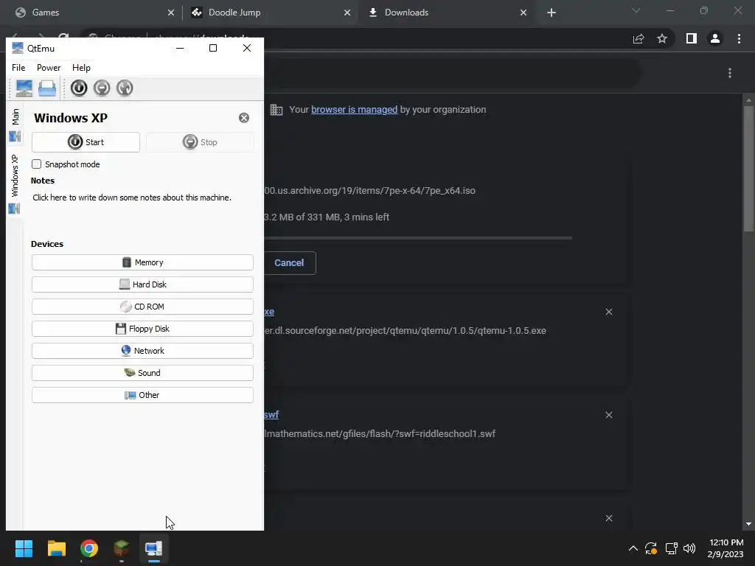Click the power-on toolbar icon in QtEmu
This screenshot has height=566, width=755.
(79, 88)
